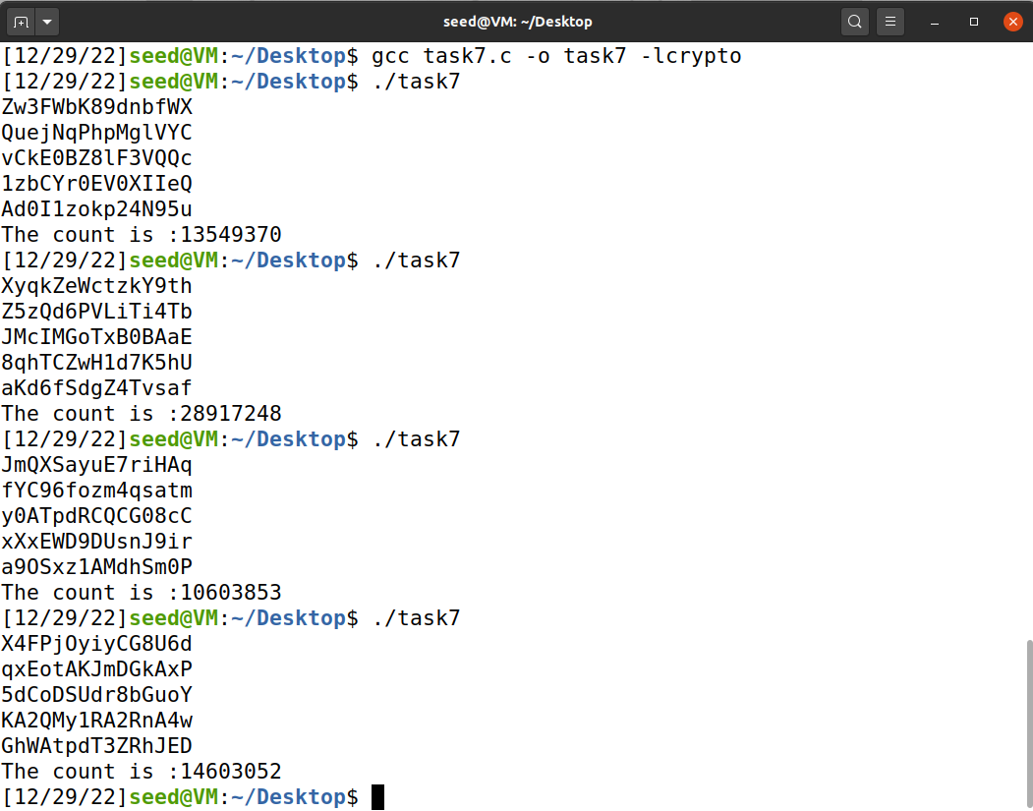Viewport: 1033px width, 811px height.
Task: Select output line y0ATpdRCQCG08cC
Action: (x=97, y=516)
